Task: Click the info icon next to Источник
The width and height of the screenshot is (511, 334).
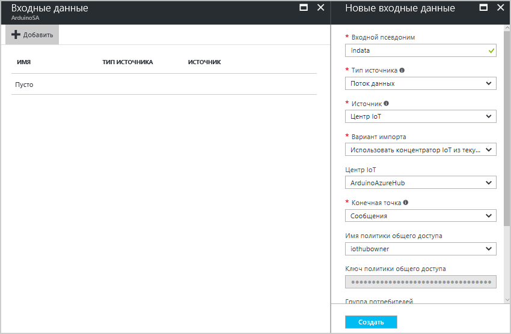Action: coord(386,103)
